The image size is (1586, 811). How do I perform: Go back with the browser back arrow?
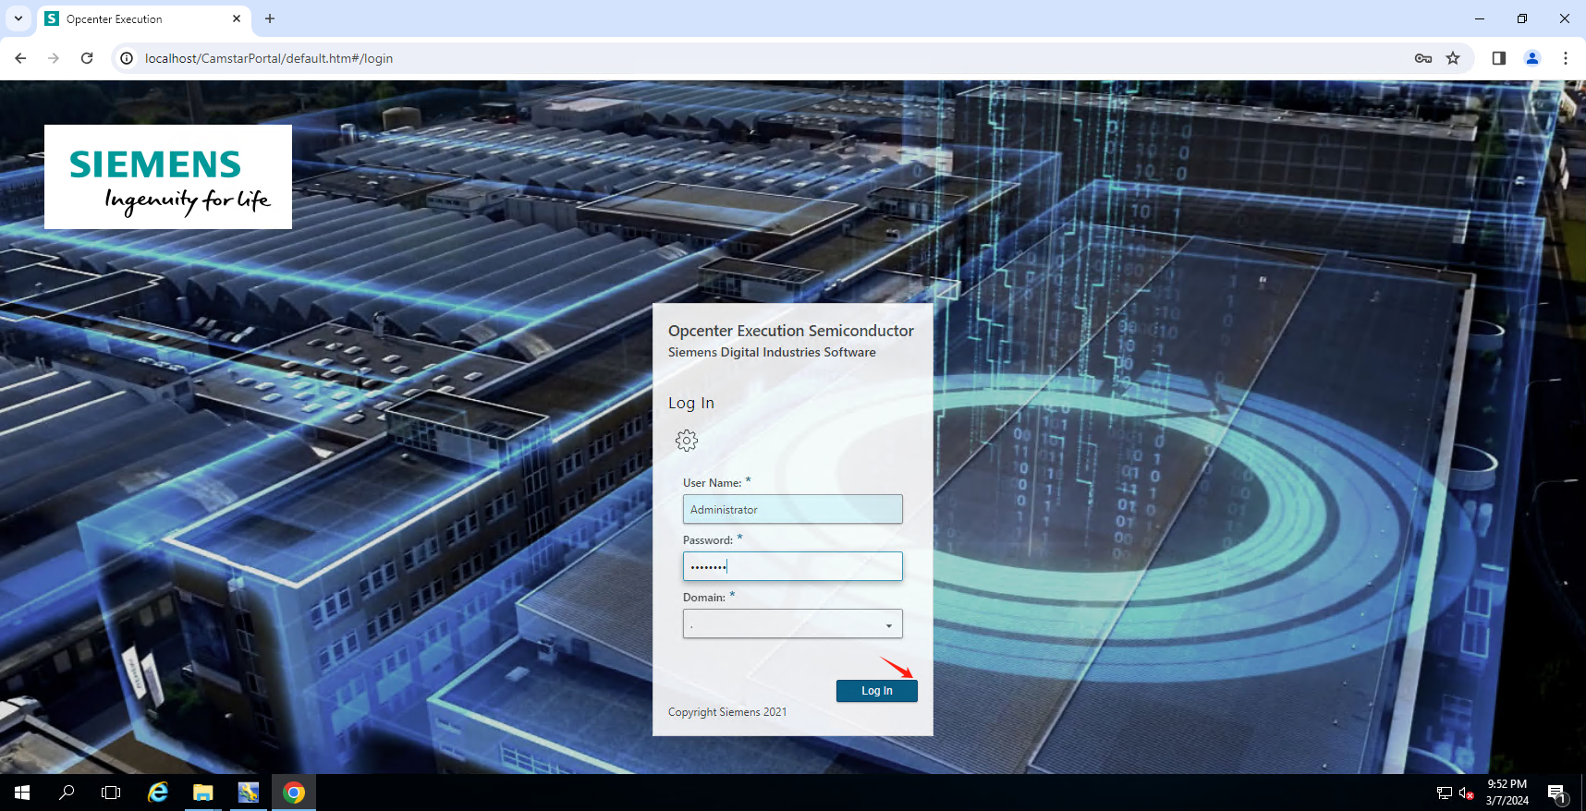20,58
